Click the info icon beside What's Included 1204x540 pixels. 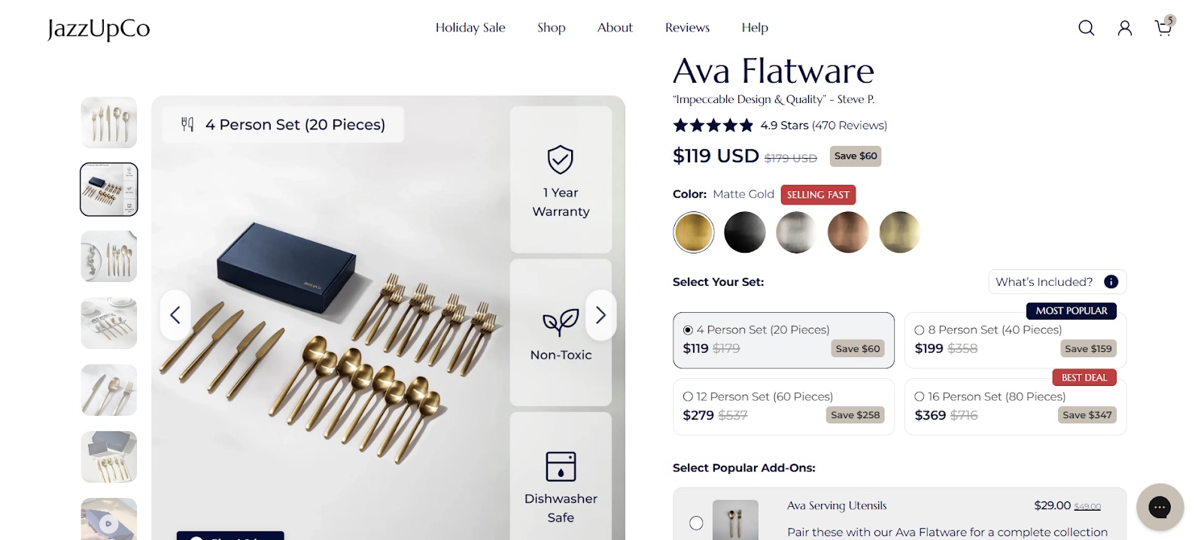[1111, 281]
